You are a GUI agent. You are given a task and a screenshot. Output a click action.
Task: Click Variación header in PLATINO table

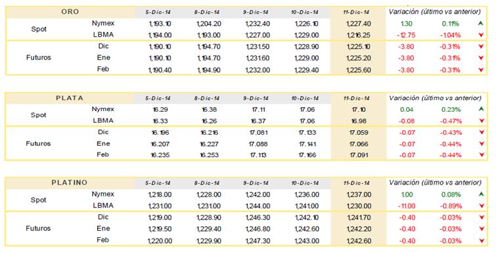point(435,183)
